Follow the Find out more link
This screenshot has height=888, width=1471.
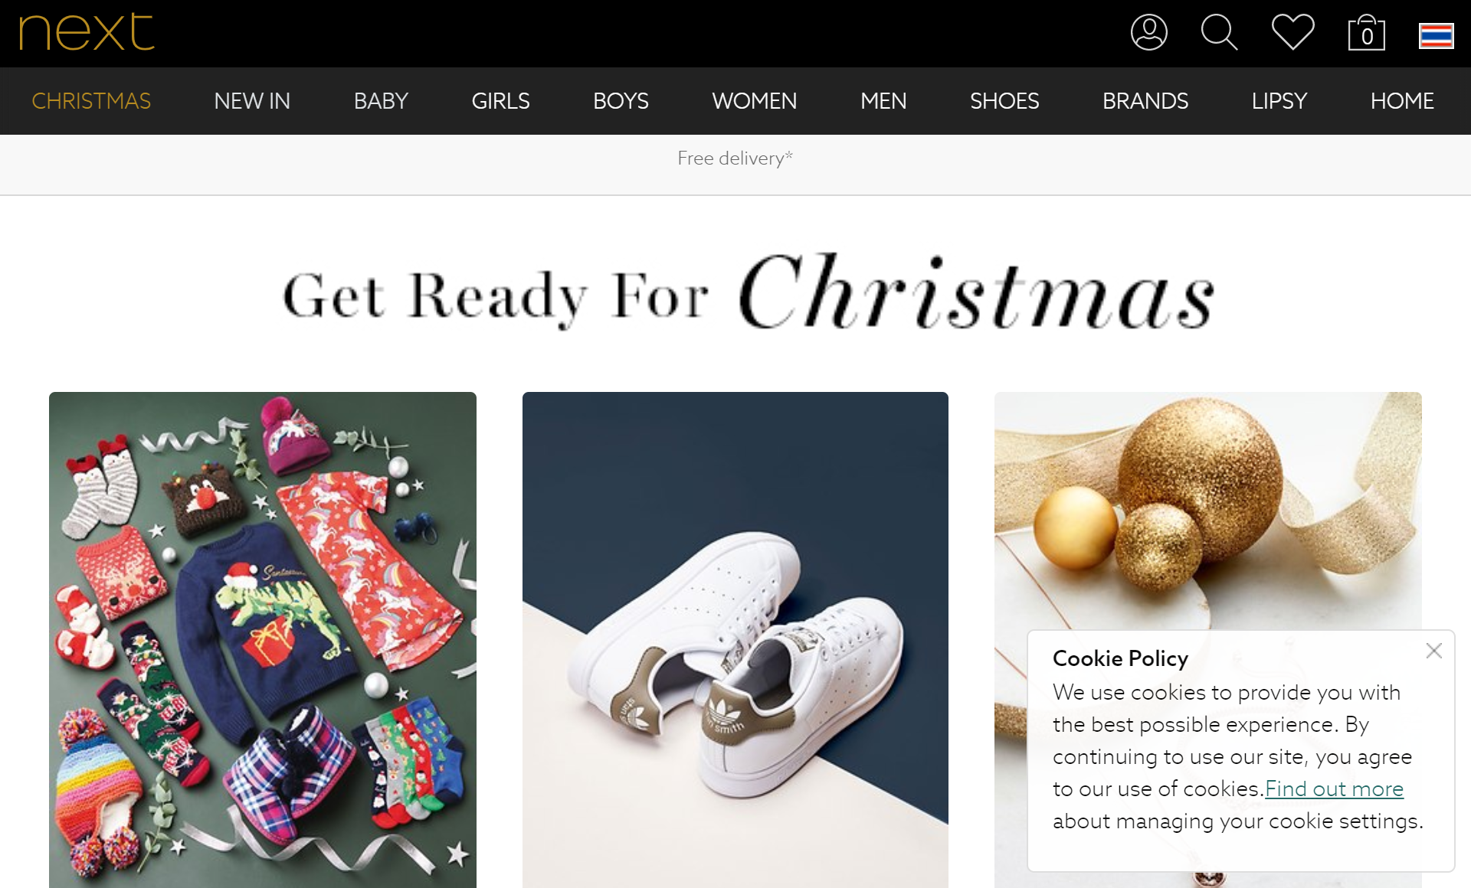[x=1334, y=788]
